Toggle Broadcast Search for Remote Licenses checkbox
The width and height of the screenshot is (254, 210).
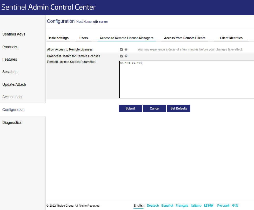click(122, 56)
